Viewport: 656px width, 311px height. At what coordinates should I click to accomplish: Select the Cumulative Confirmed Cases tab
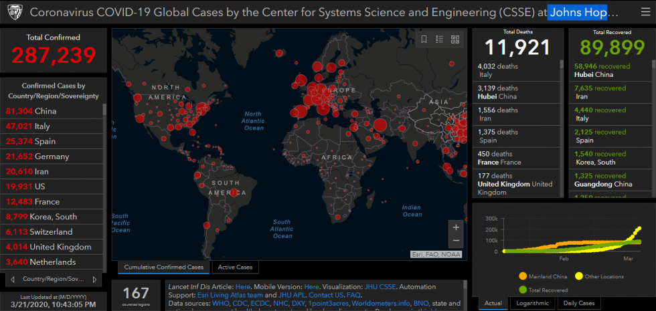pyautogui.click(x=163, y=268)
